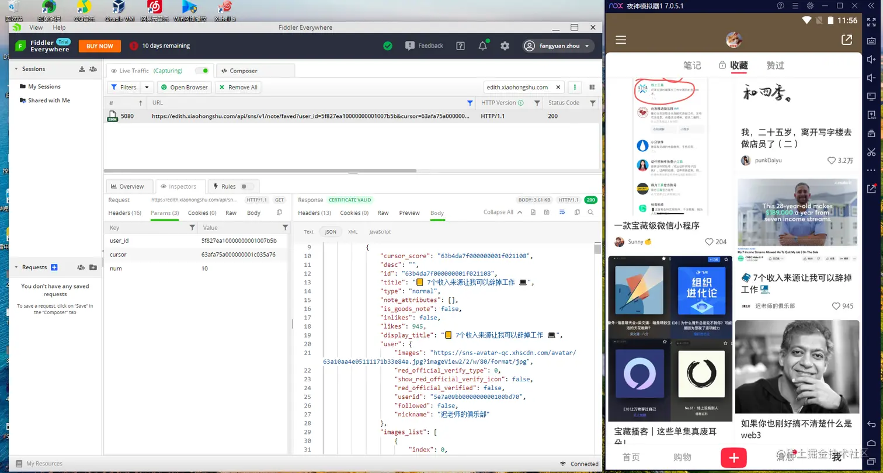Copy the response body to the clipboard

577,213
